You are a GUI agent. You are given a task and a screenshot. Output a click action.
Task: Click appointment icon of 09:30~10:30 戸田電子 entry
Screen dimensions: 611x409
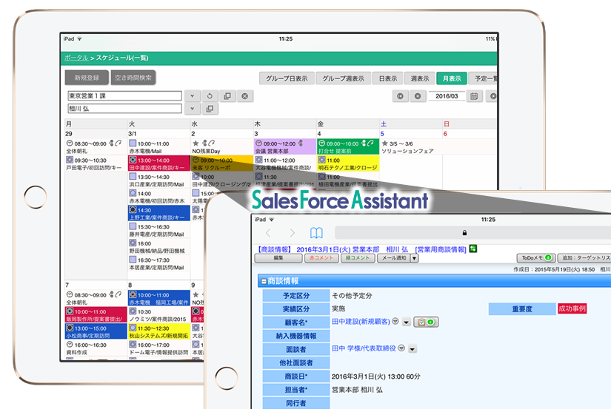[70, 160]
